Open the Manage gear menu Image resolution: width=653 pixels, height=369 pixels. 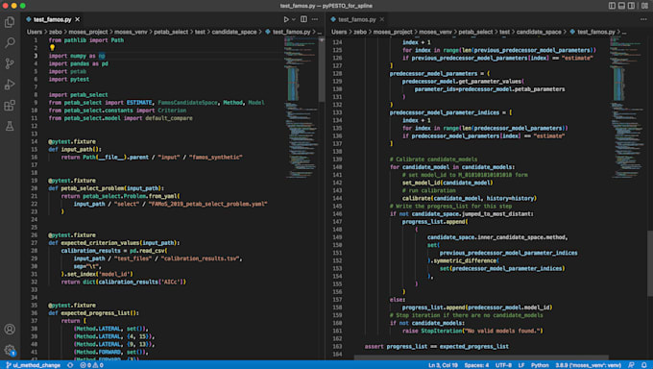pyautogui.click(x=10, y=350)
